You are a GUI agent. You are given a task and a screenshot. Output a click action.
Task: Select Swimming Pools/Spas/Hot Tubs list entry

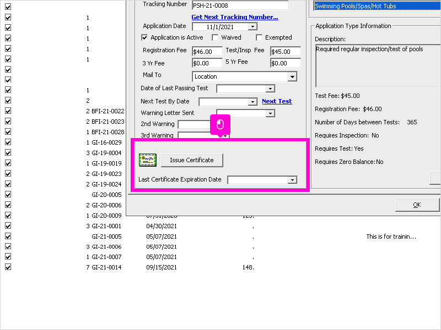tap(377, 6)
